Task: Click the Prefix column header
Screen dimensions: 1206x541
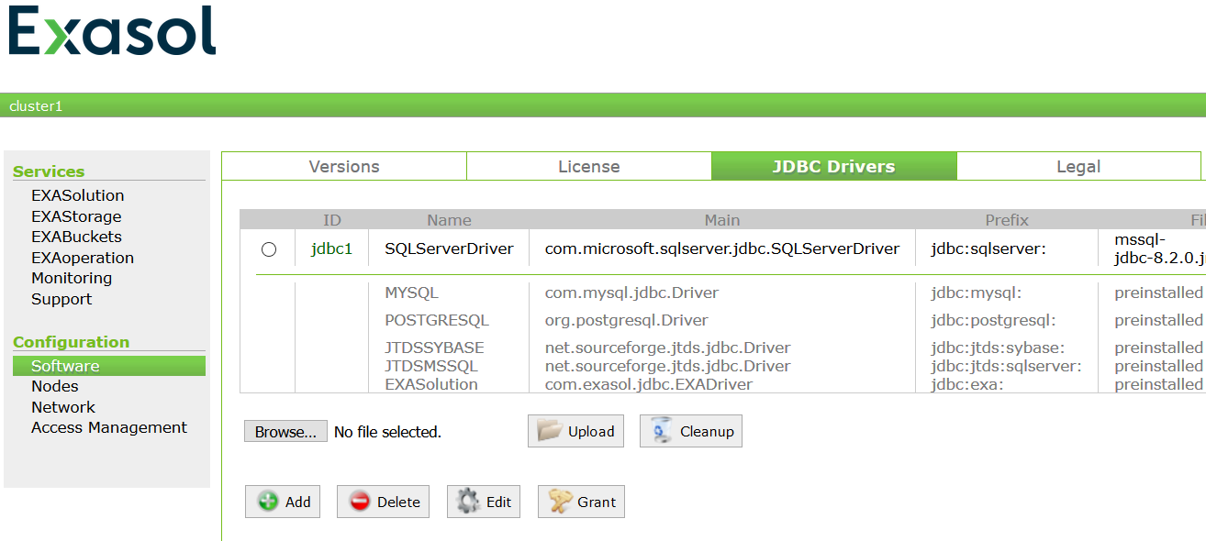Action: pos(1007,220)
